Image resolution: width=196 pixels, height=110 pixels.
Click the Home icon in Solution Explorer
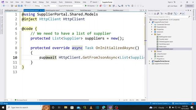[x=155, y=14]
